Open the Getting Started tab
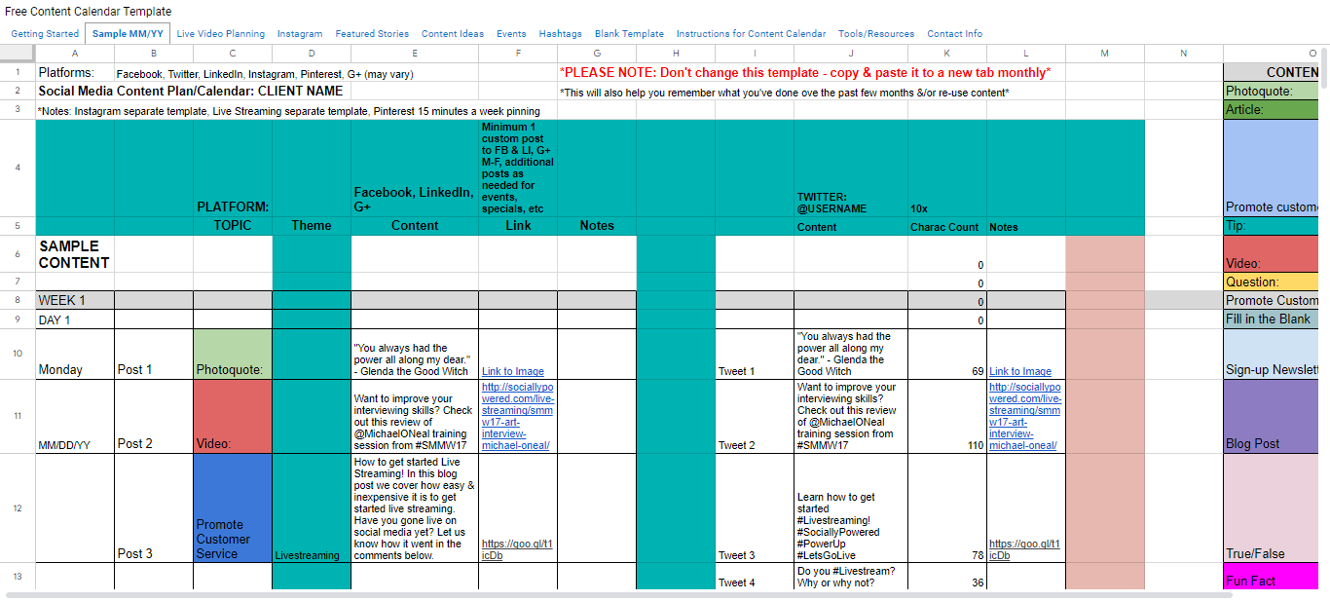 coord(45,34)
